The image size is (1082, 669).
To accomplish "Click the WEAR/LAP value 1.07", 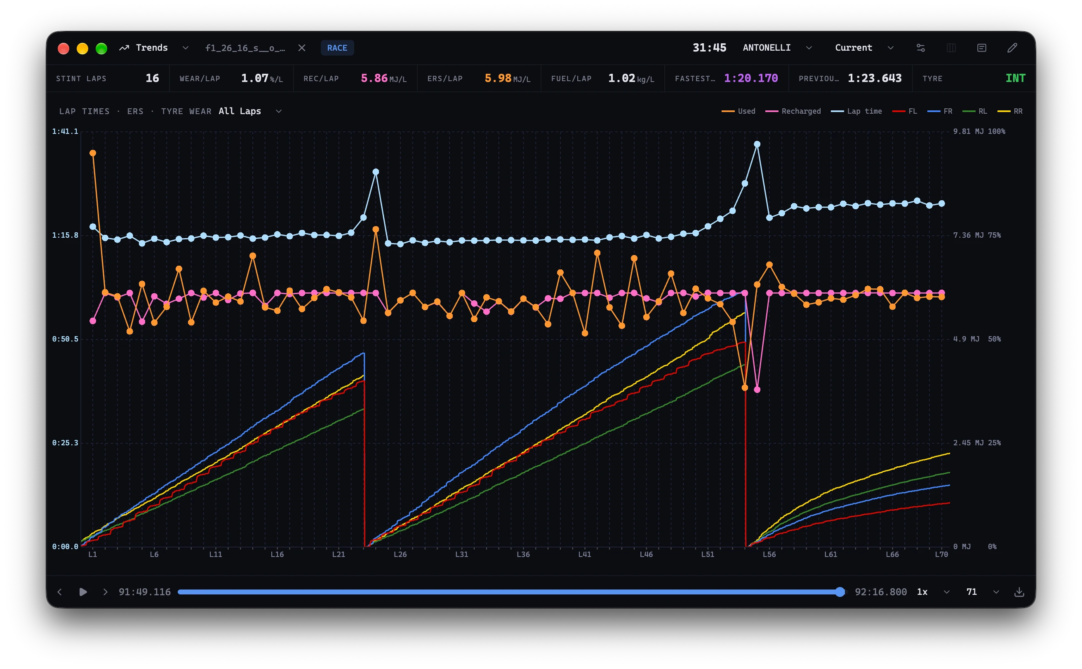I will [255, 78].
